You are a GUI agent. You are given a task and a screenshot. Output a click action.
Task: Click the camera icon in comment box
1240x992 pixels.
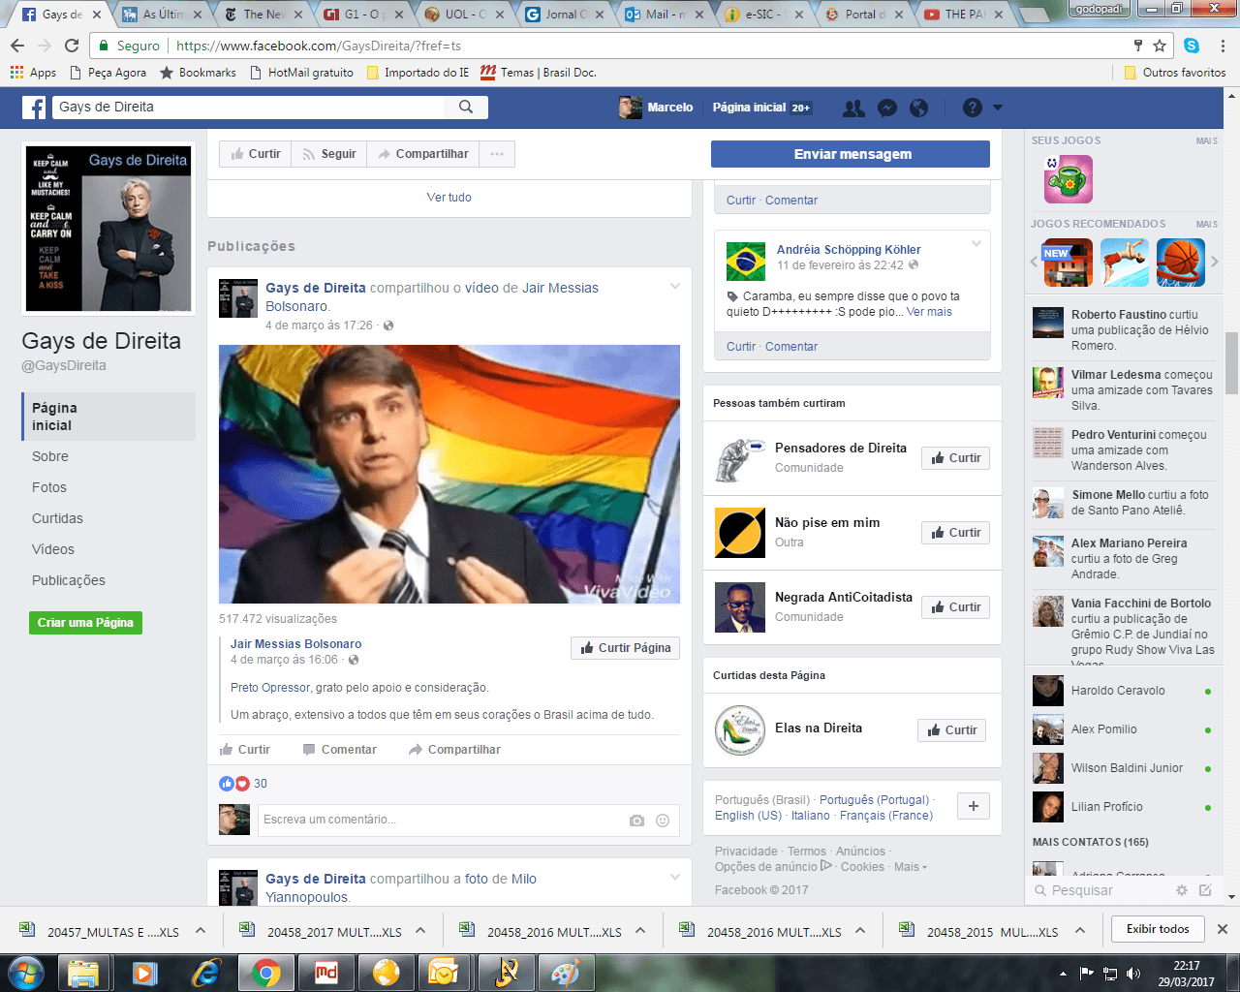tap(636, 821)
